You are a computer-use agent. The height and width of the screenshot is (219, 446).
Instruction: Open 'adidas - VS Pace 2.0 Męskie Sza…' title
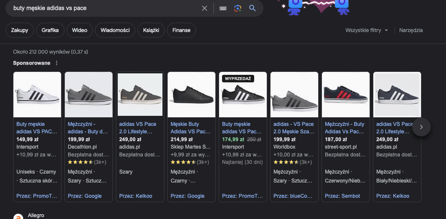[x=294, y=128]
